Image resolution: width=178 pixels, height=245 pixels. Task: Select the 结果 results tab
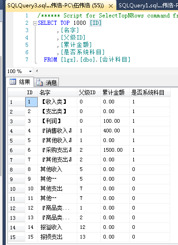[20, 82]
